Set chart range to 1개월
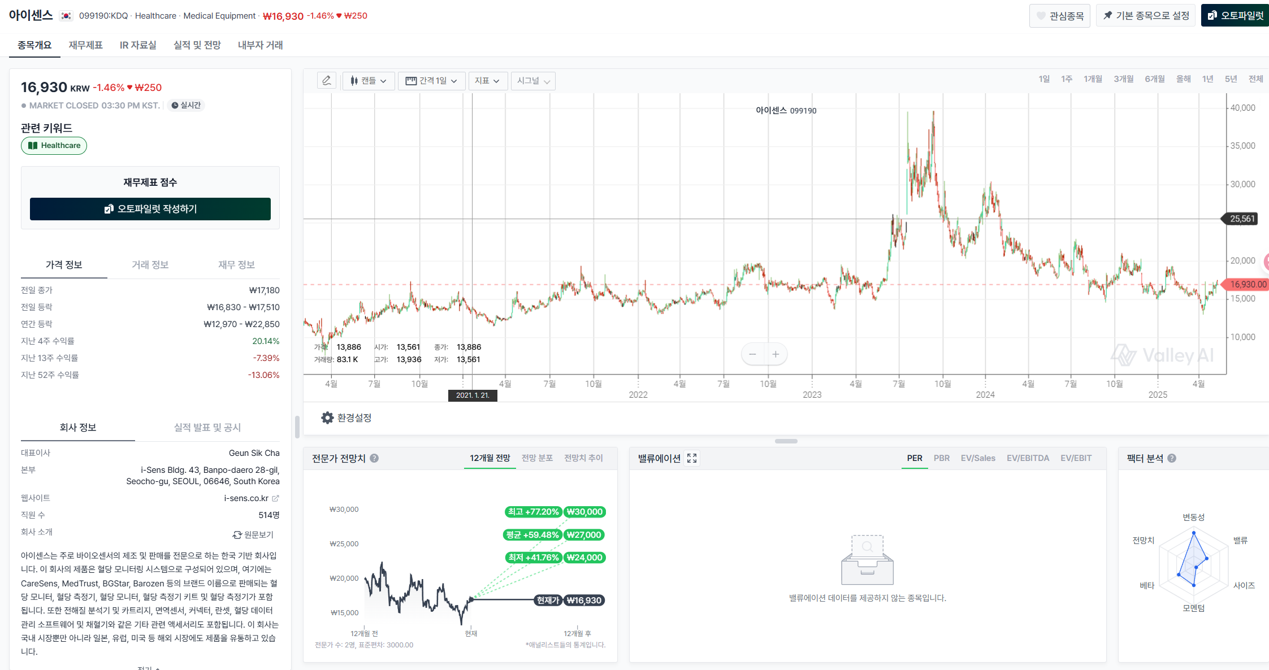This screenshot has width=1269, height=670. pos(1093,79)
